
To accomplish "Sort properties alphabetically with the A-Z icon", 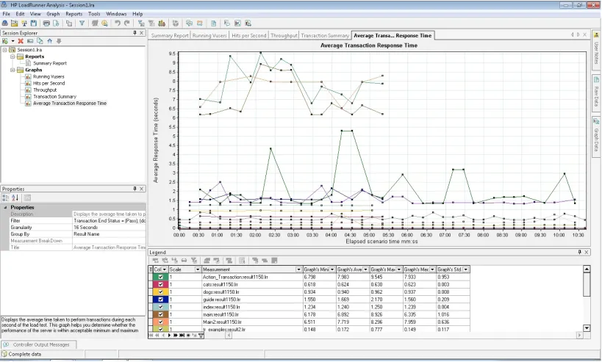I will coord(15,198).
